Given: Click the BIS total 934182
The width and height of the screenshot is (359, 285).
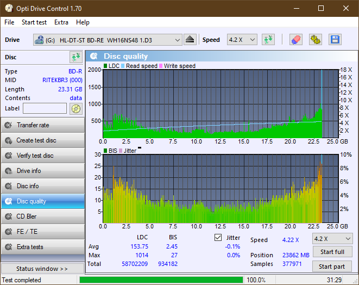Looking at the screenshot, I should coord(168,264).
